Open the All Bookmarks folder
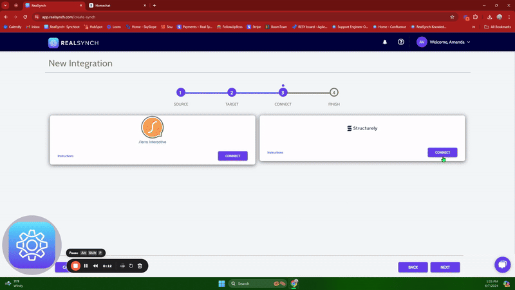515x290 pixels. click(498, 27)
